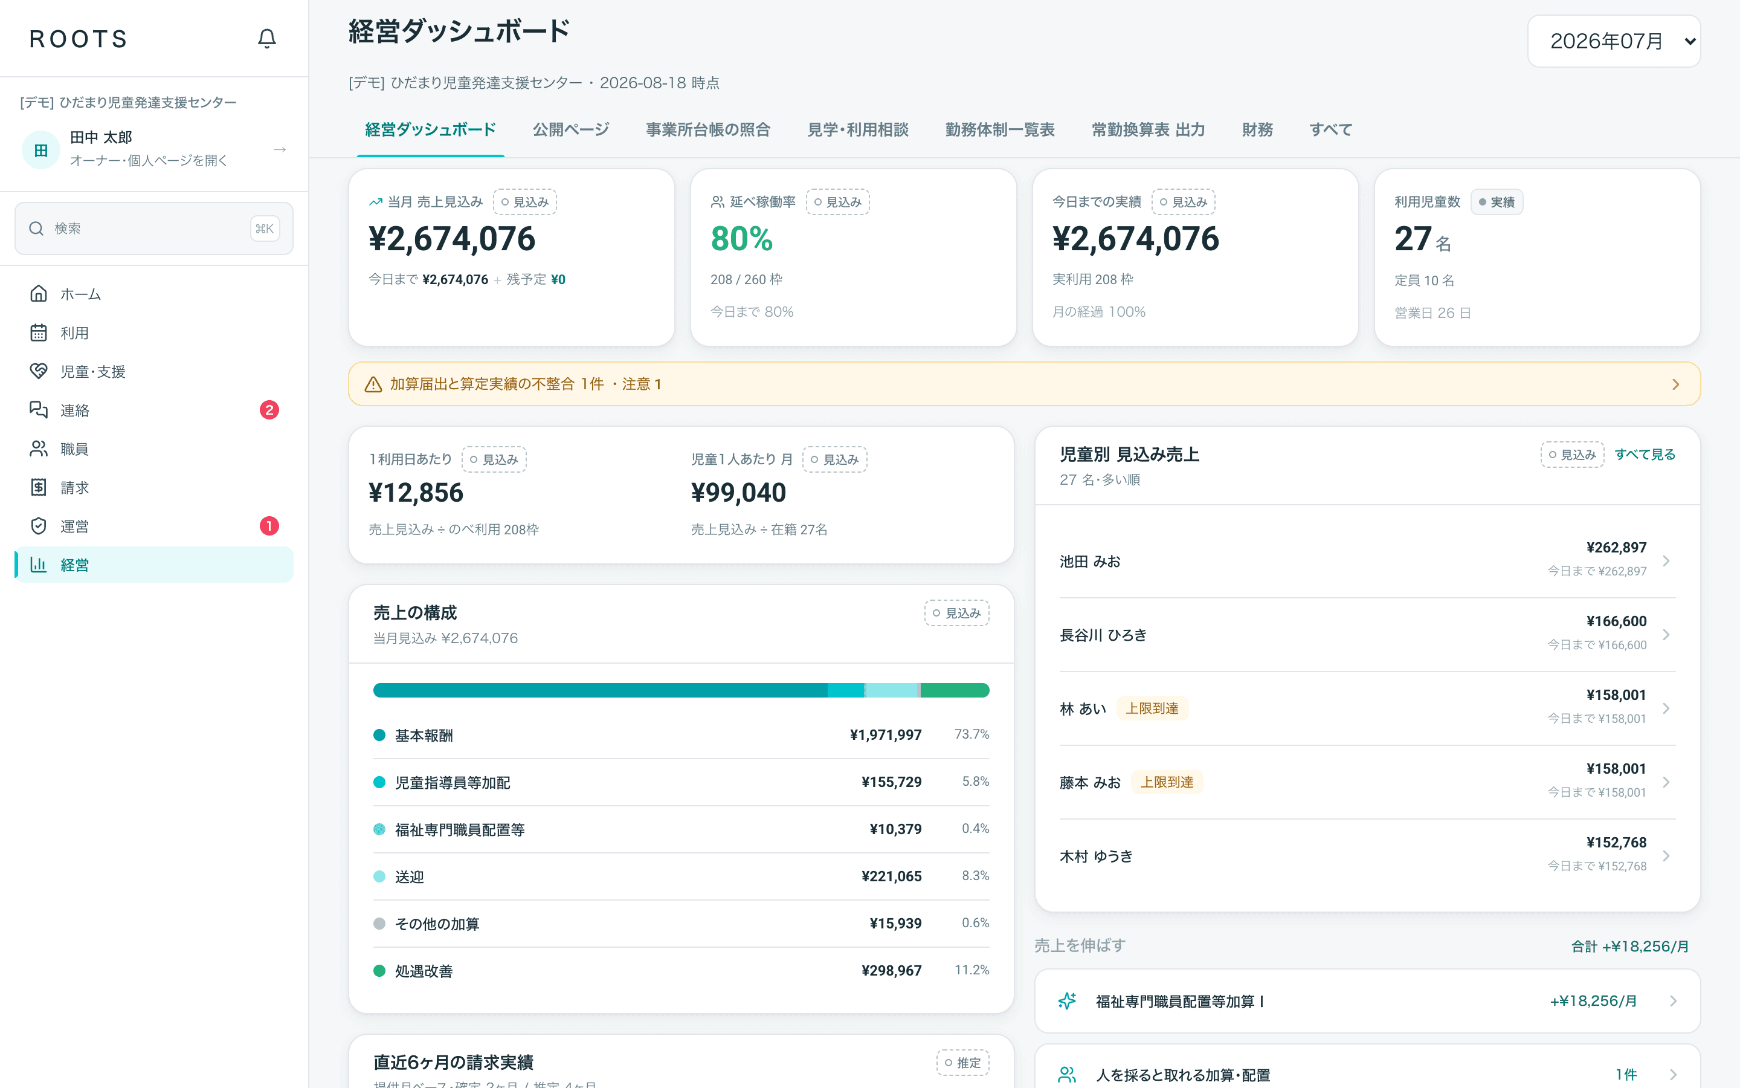The height and width of the screenshot is (1088, 1740).
Task: Click the receipt icon beside 請求
Action: (x=39, y=487)
